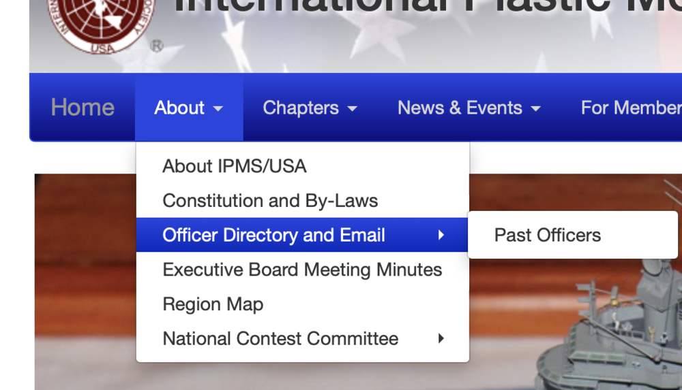
Task: Open Executive Board Meeting Minutes
Action: tap(302, 270)
